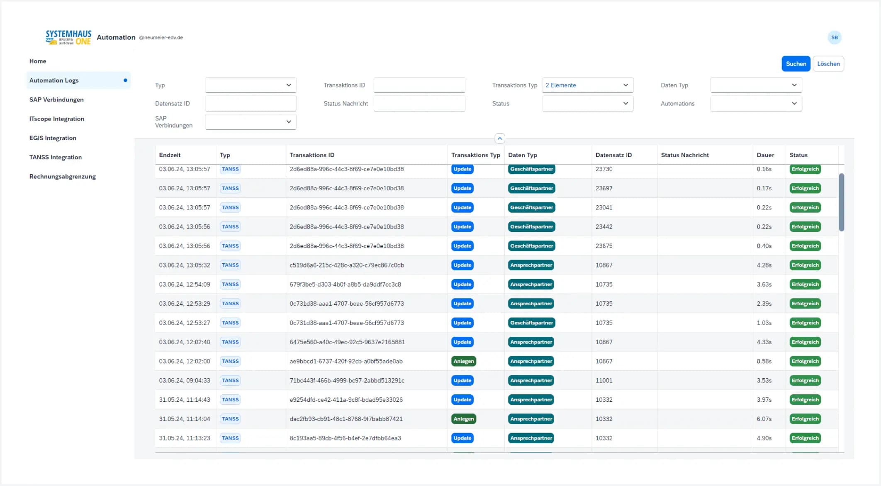Click Dauer value 8.58s
The image size is (881, 486).
[764, 361]
